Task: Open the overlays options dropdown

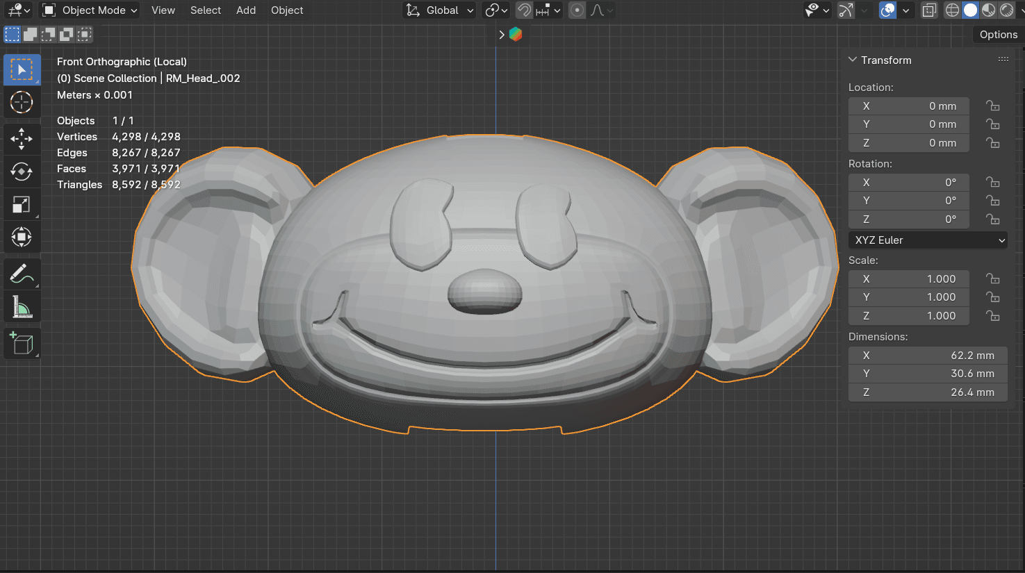Action: click(905, 10)
